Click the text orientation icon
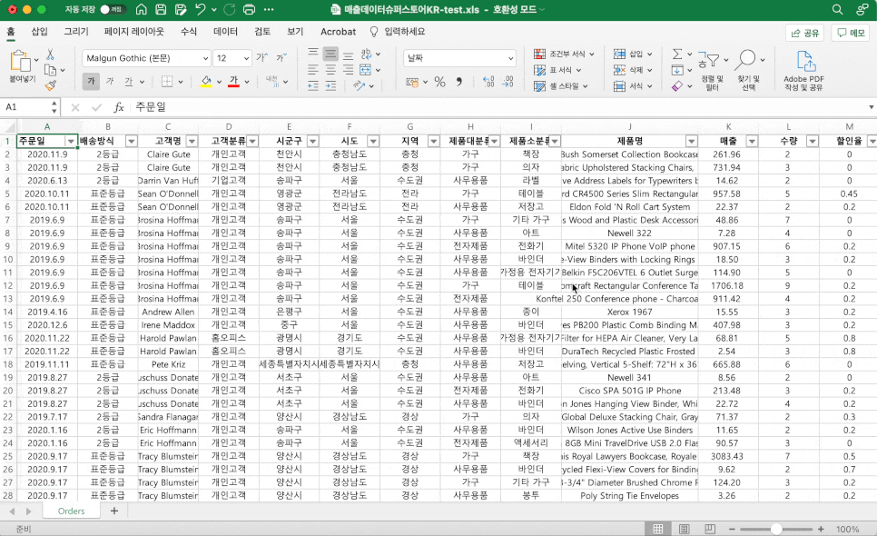The image size is (877, 536). (x=360, y=85)
